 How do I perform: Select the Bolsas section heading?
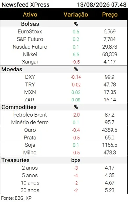pos(30,24)
